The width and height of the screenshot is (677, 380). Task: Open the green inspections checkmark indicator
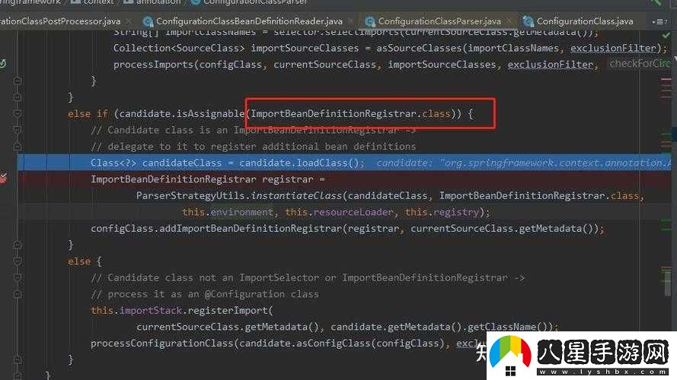coord(666,35)
